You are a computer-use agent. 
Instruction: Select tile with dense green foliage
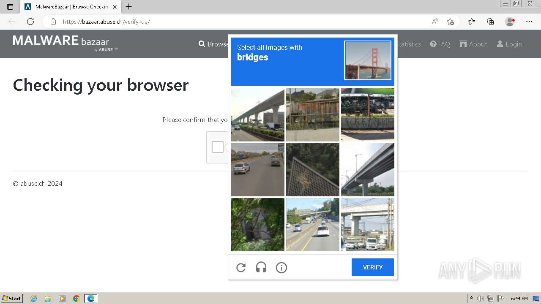258,225
